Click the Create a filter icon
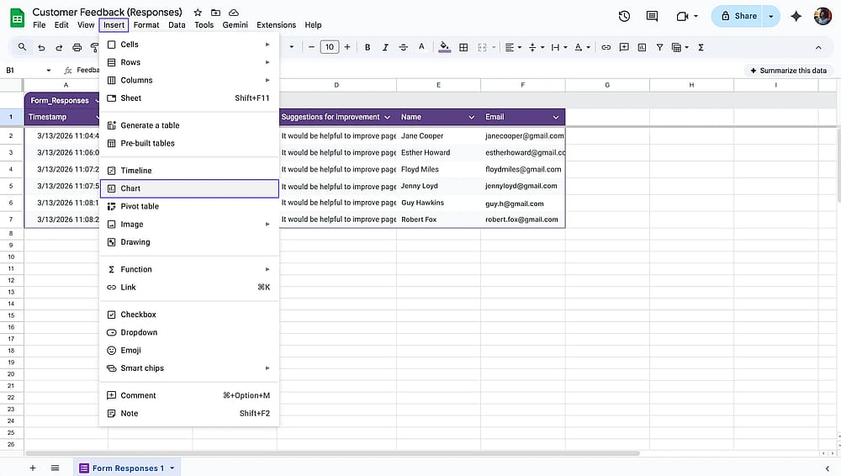Image resolution: width=841 pixels, height=476 pixels. point(659,47)
